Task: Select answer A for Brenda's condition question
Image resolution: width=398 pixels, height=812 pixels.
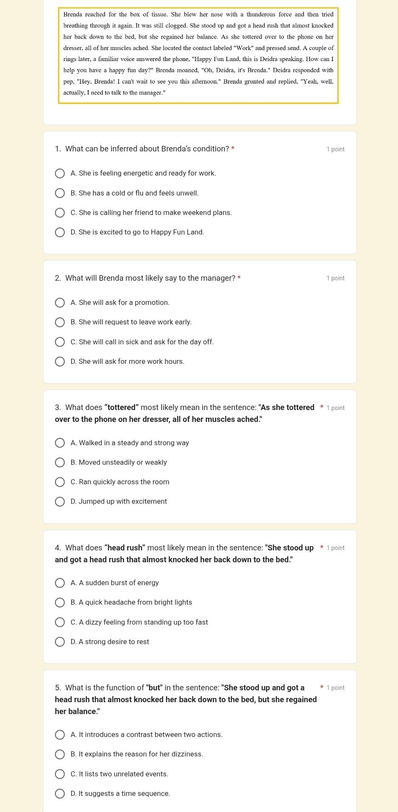Action: coord(60,173)
